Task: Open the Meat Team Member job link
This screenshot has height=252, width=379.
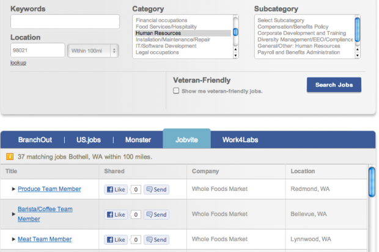Action: [x=45, y=239]
